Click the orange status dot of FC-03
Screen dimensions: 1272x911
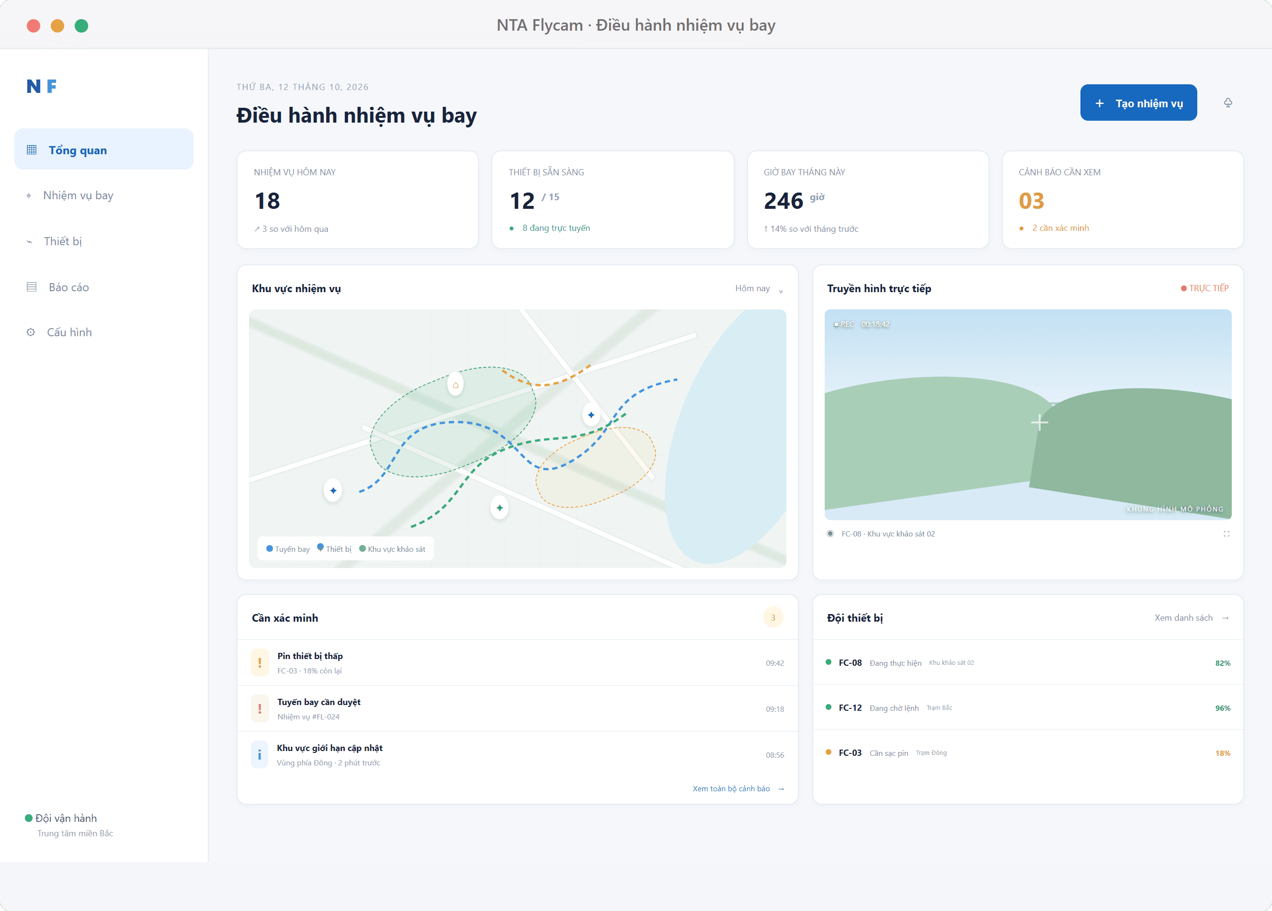click(829, 752)
